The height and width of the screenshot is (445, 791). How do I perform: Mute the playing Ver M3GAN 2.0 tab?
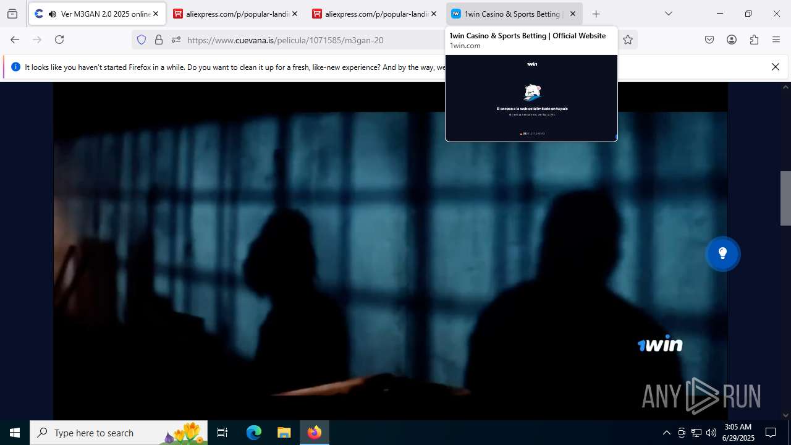52,14
